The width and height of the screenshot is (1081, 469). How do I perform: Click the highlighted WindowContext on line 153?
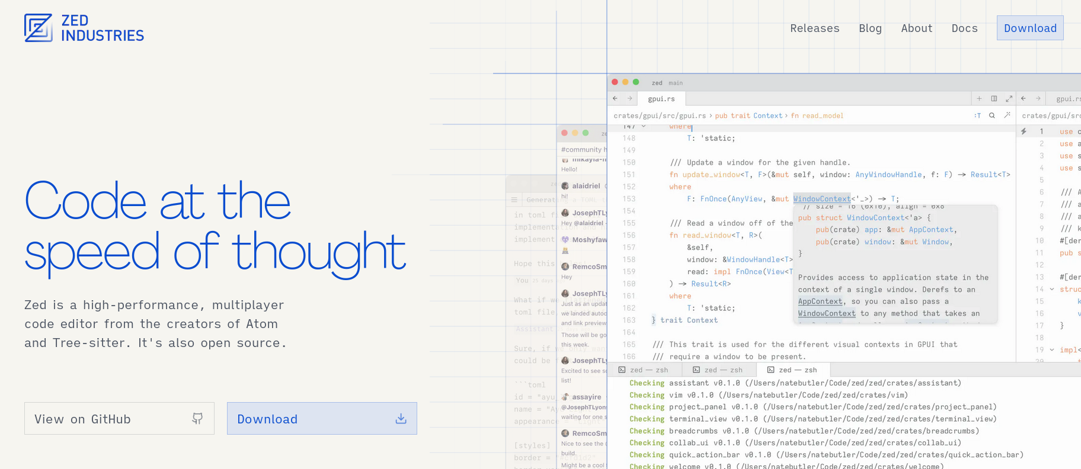point(822,199)
